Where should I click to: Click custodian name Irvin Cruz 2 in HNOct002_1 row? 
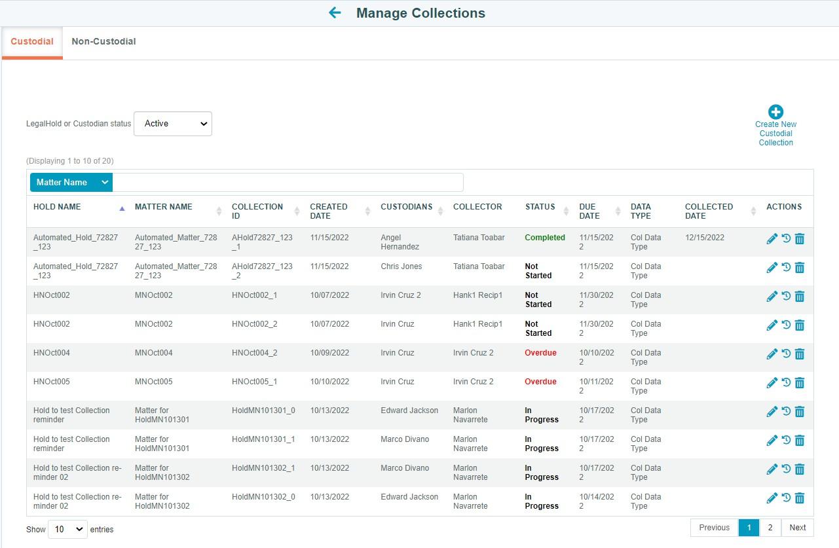coord(401,295)
